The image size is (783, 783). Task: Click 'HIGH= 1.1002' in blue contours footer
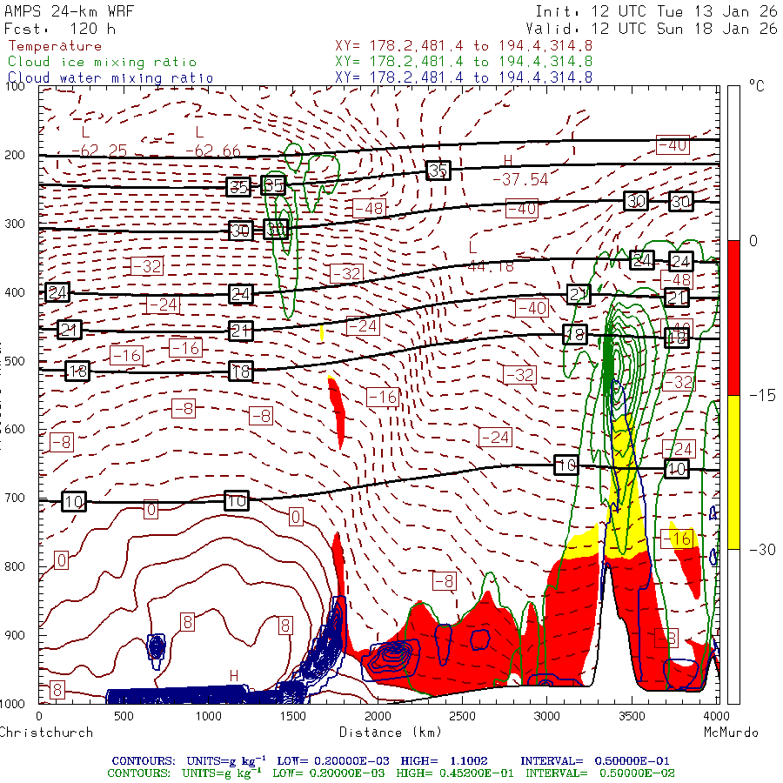[x=444, y=761]
